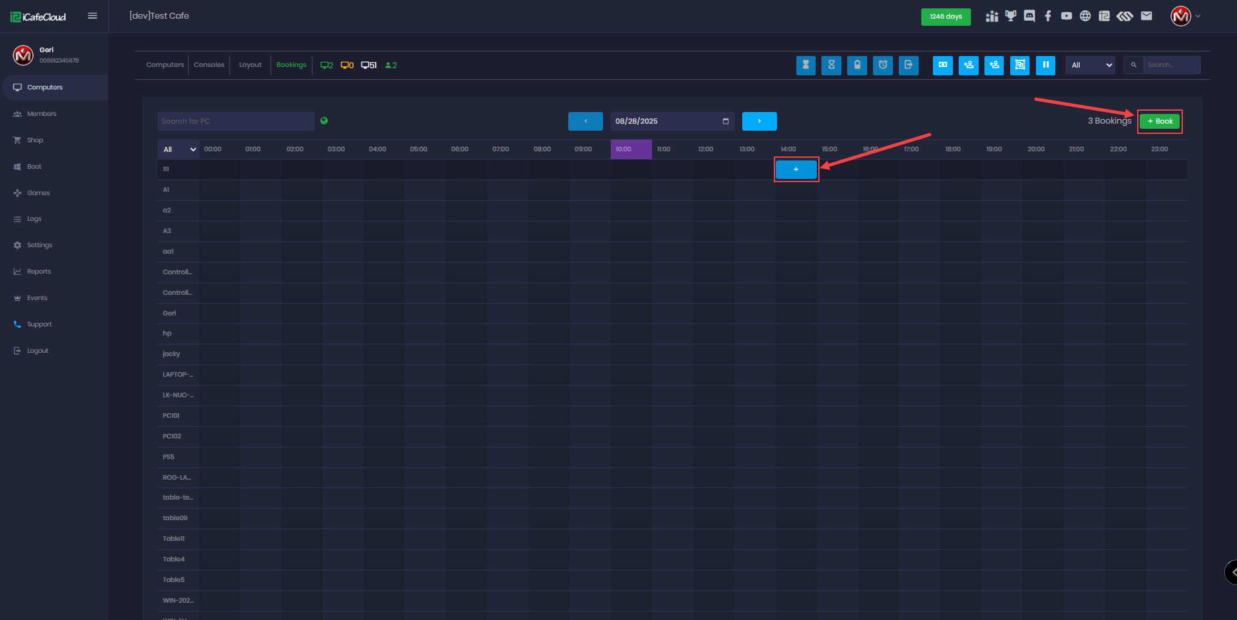Image resolution: width=1237 pixels, height=620 pixels.
Task: Switch to the Layout tab
Action: coord(250,65)
